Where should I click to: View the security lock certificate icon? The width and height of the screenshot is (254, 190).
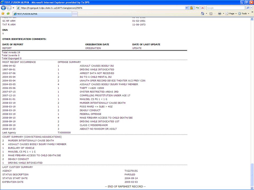[191, 8]
